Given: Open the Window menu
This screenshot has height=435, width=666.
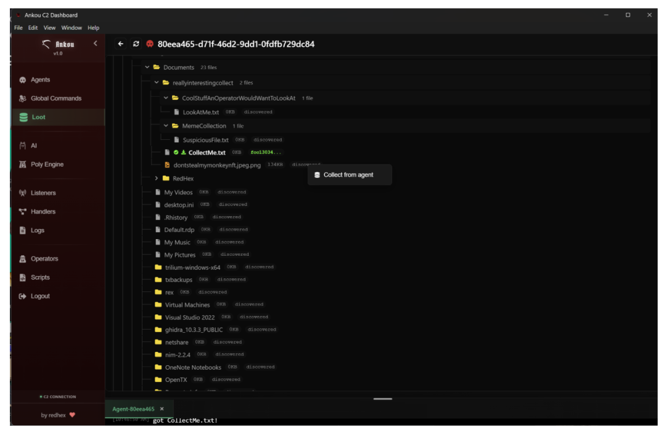Looking at the screenshot, I should [72, 28].
